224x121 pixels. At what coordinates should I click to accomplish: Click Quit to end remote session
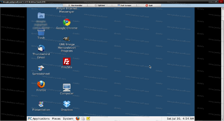click(x=149, y=5)
